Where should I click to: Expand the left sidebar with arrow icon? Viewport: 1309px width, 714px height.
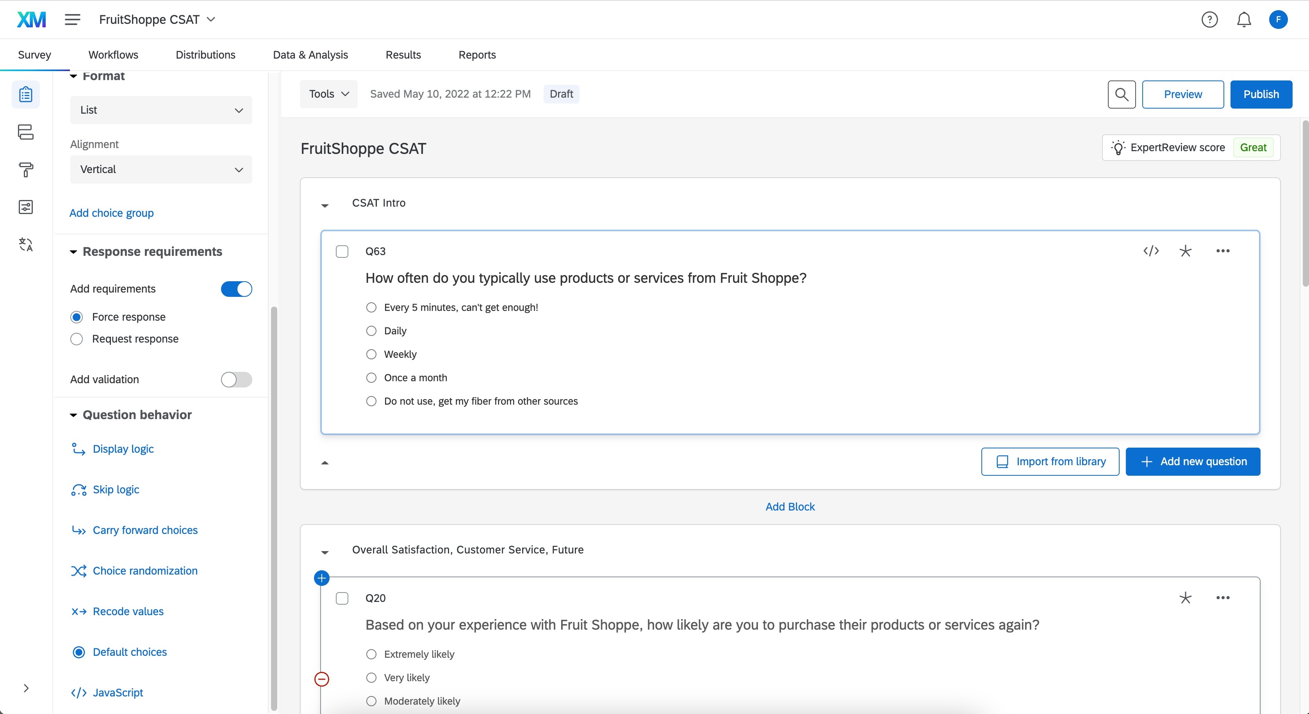click(26, 688)
